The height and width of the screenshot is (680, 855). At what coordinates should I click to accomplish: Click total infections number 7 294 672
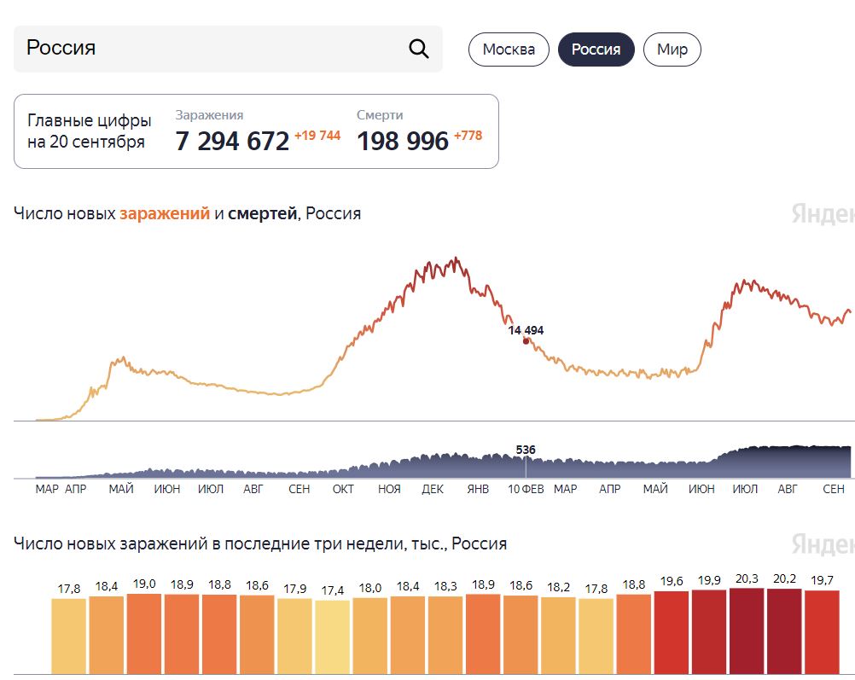point(232,142)
